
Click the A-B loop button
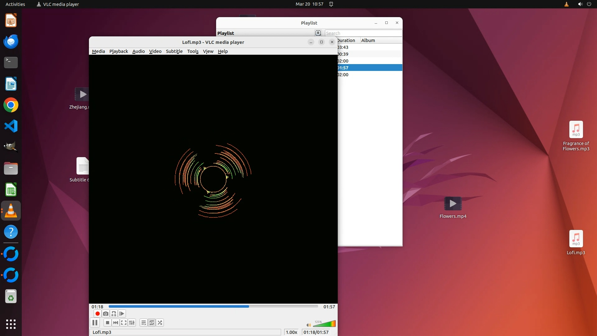(114, 314)
